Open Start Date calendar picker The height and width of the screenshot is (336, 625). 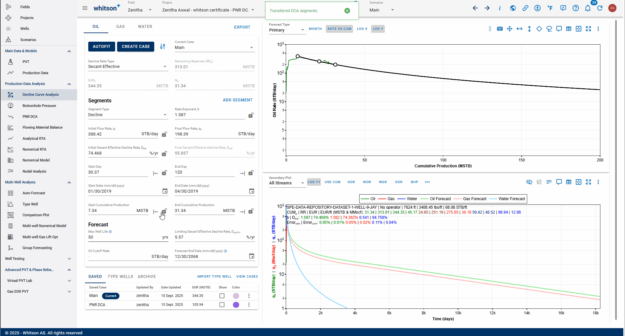click(x=165, y=191)
